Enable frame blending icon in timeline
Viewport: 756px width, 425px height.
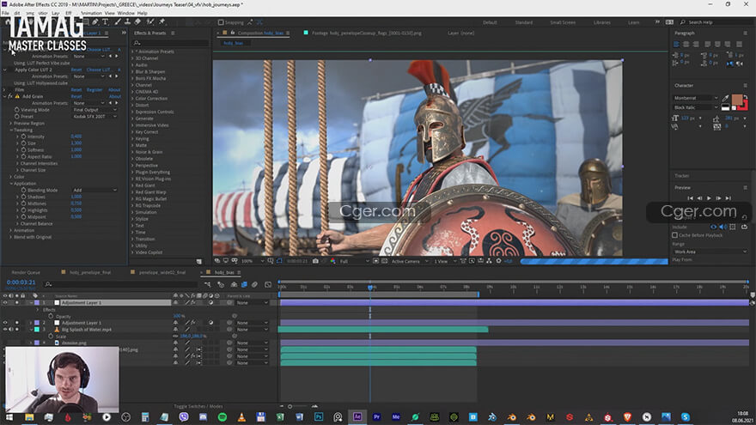[x=244, y=285]
